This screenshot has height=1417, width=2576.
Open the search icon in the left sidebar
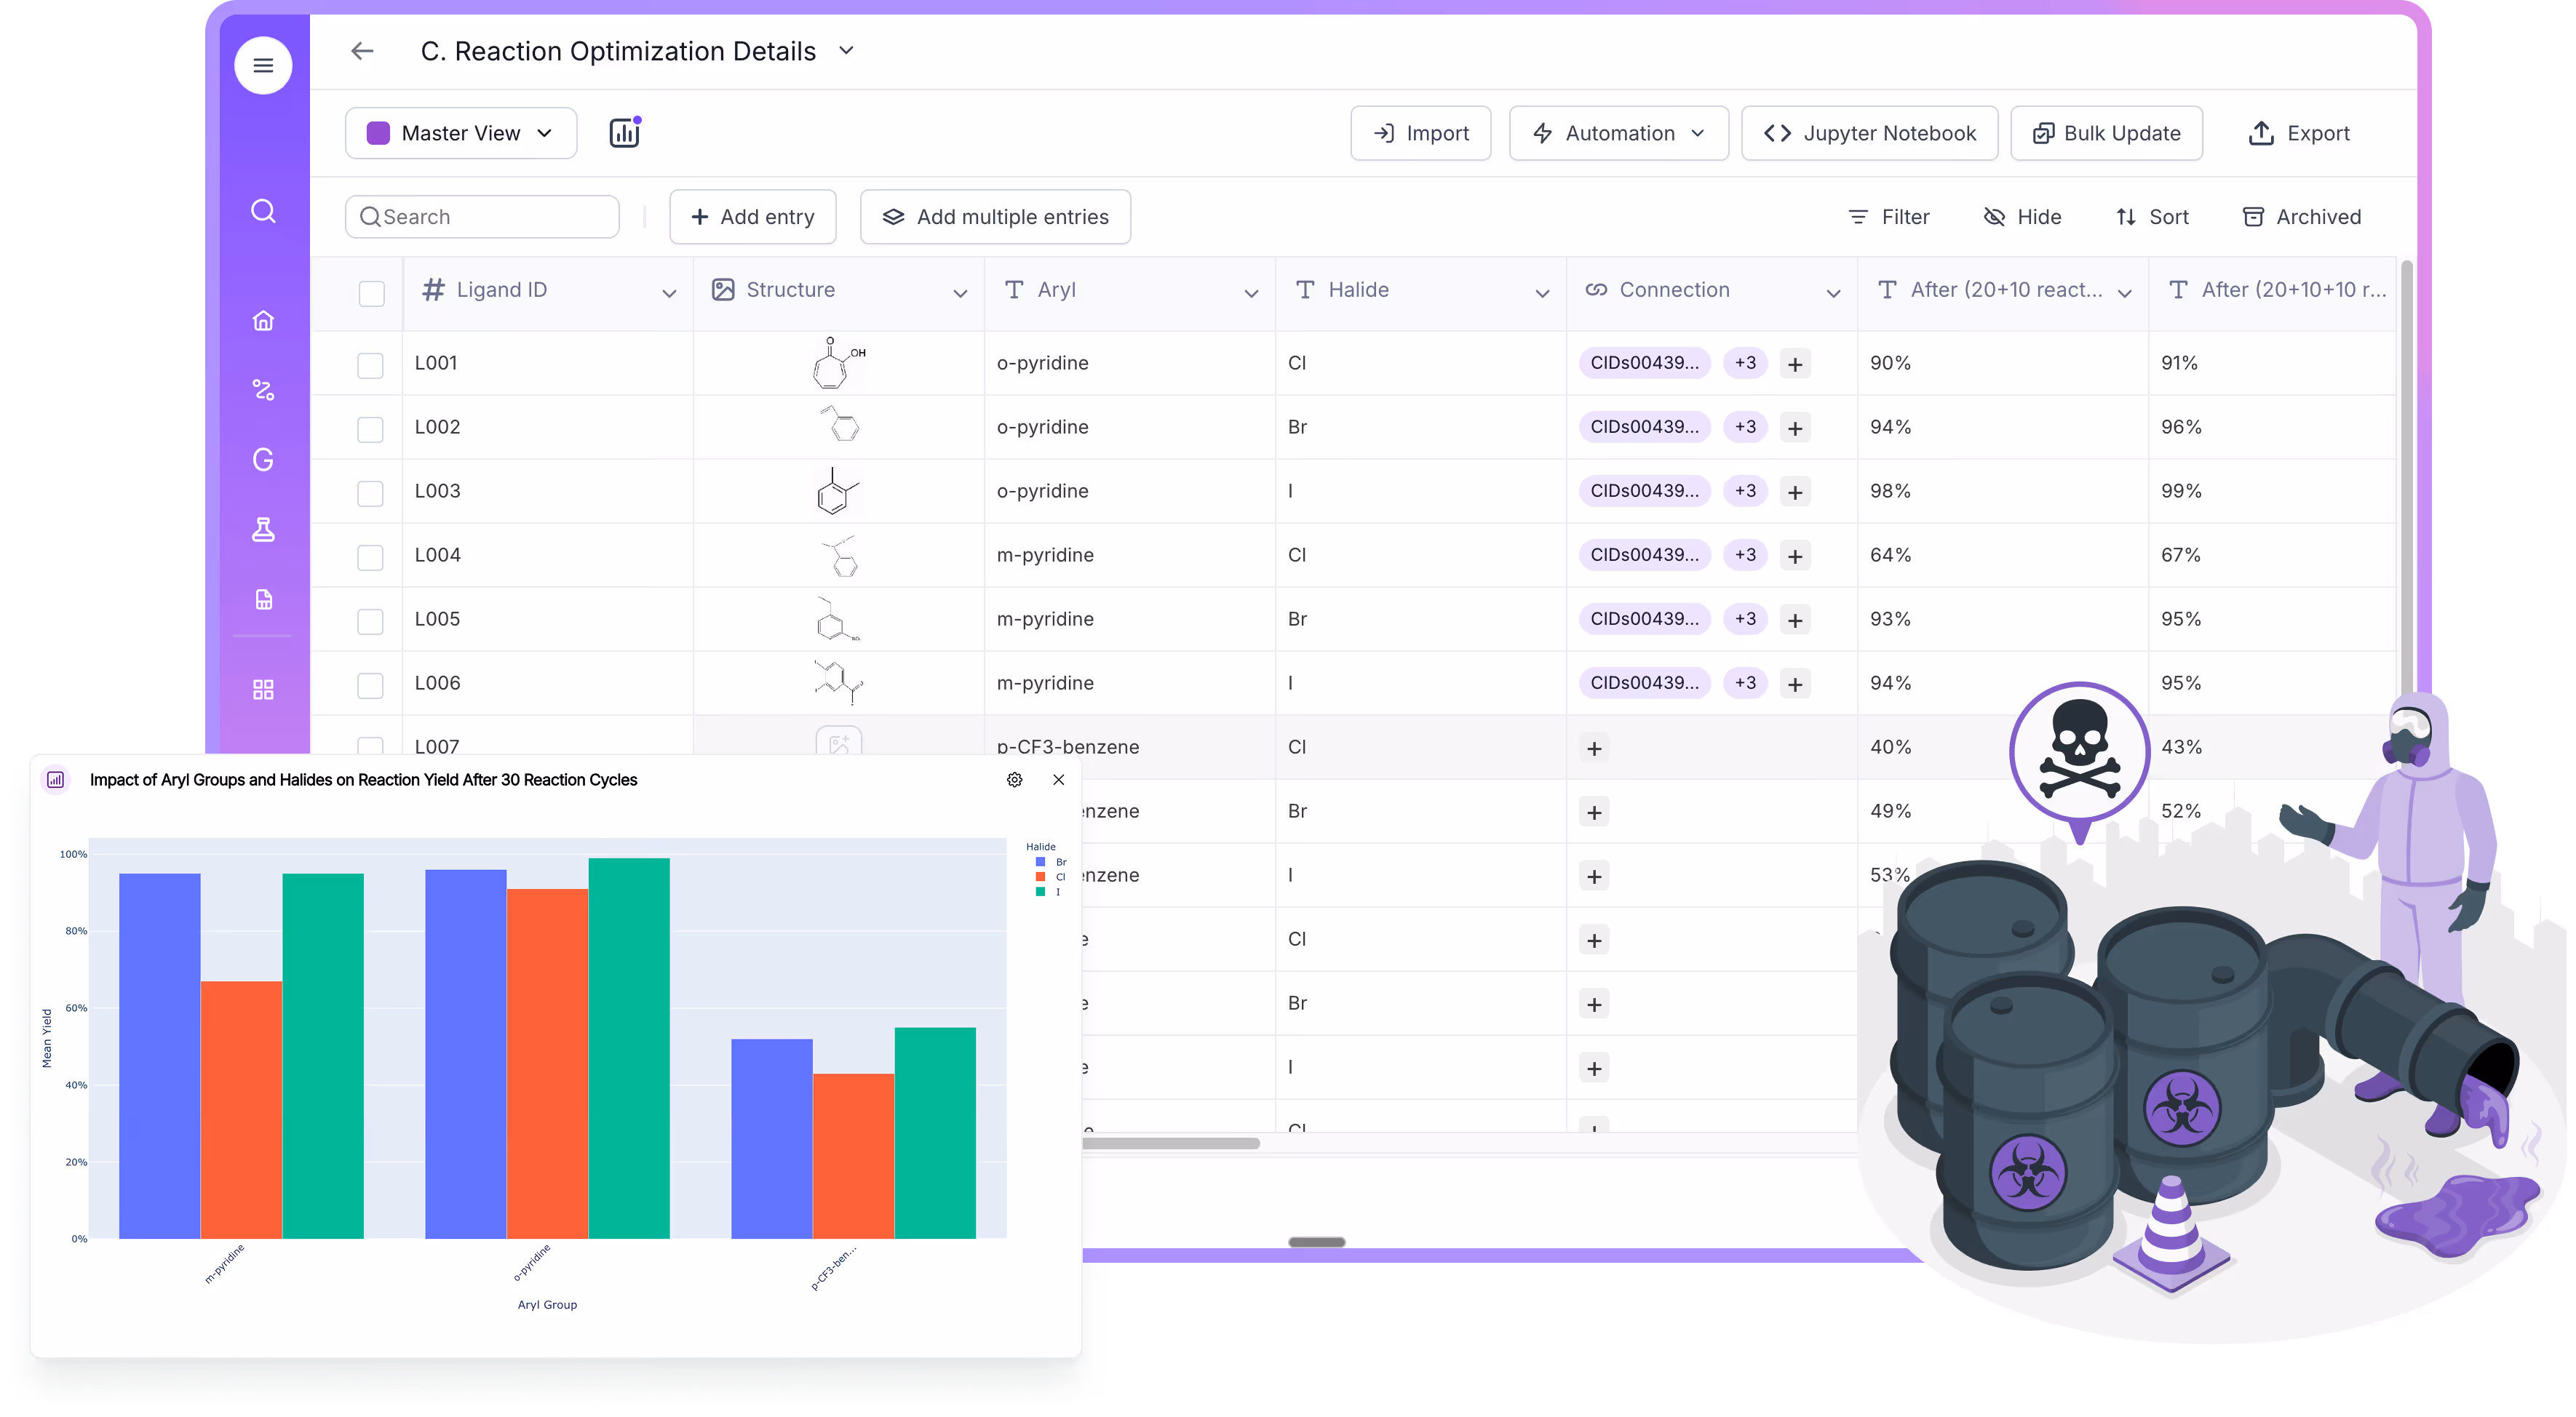pos(263,211)
